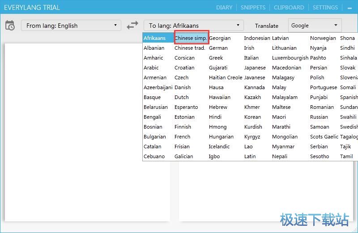
Task: Open the Google translation service dropdown
Action: pos(315,26)
